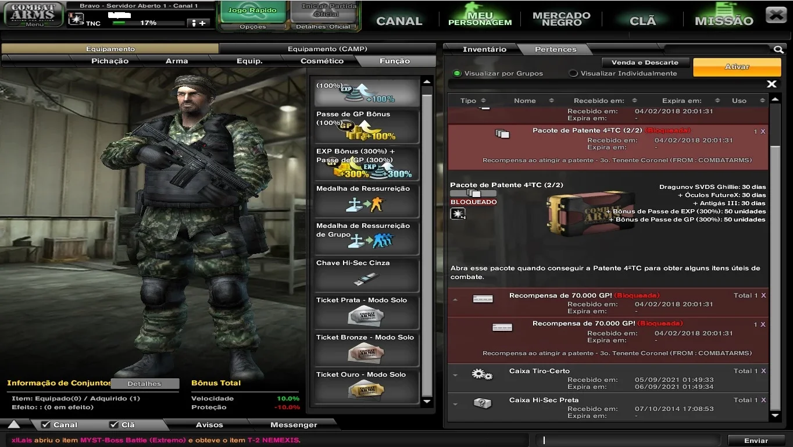Open the CLÃ section
Viewport: 793px width, 447px height.
(643, 21)
